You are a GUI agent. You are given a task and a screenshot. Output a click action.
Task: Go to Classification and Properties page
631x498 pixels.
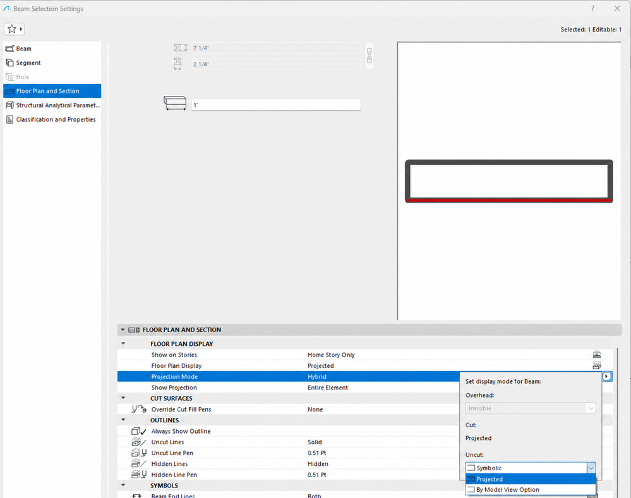pyautogui.click(x=52, y=119)
